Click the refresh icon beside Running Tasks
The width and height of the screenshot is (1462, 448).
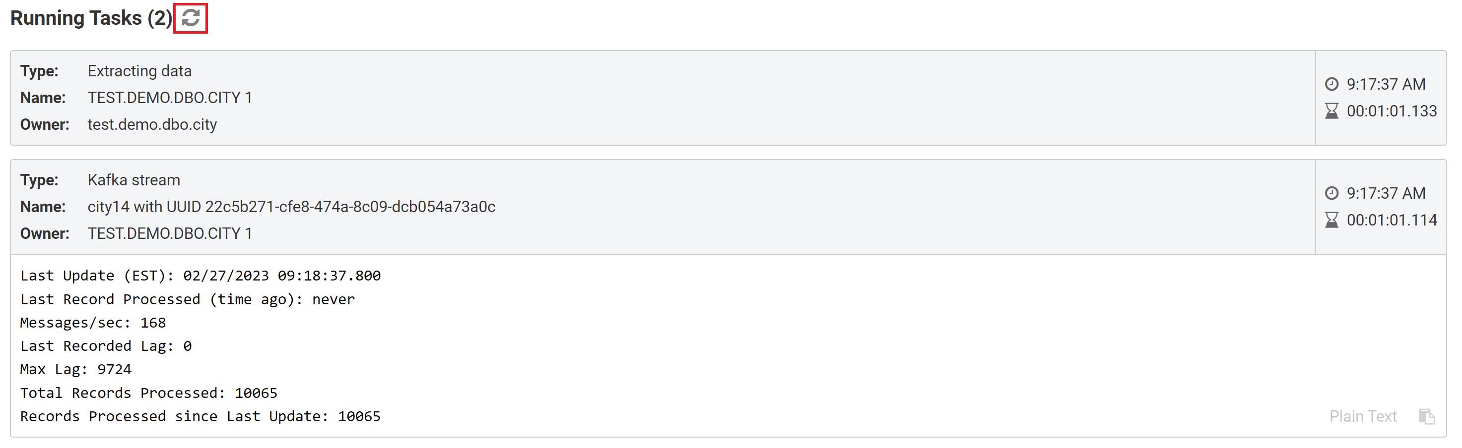[191, 18]
